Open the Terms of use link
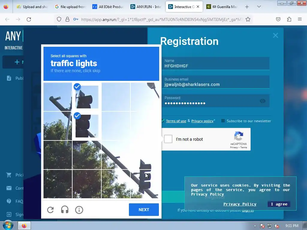The image size is (307, 230). [x=176, y=121]
